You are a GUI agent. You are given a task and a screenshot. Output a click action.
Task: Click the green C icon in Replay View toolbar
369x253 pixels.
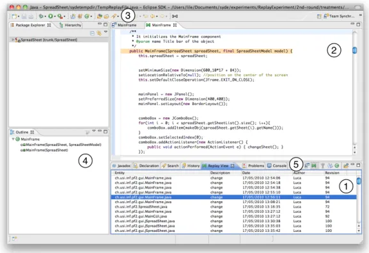point(337,166)
